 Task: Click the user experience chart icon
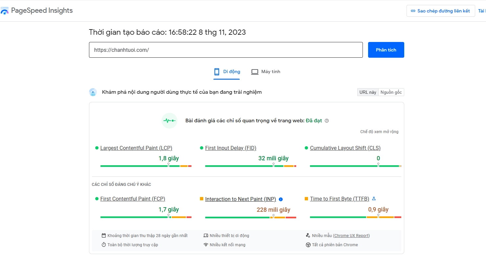[93, 92]
